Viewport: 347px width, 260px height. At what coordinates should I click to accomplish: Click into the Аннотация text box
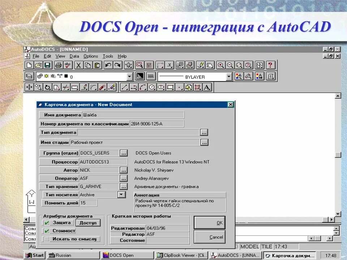180,205
